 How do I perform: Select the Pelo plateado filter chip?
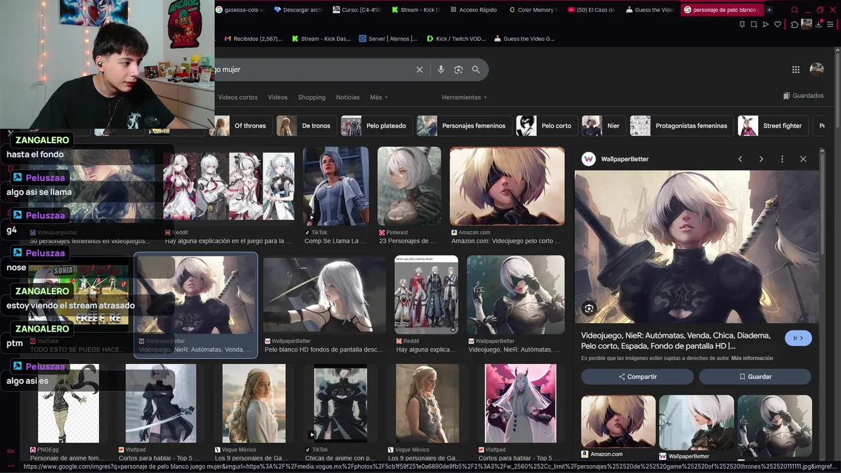coord(376,125)
